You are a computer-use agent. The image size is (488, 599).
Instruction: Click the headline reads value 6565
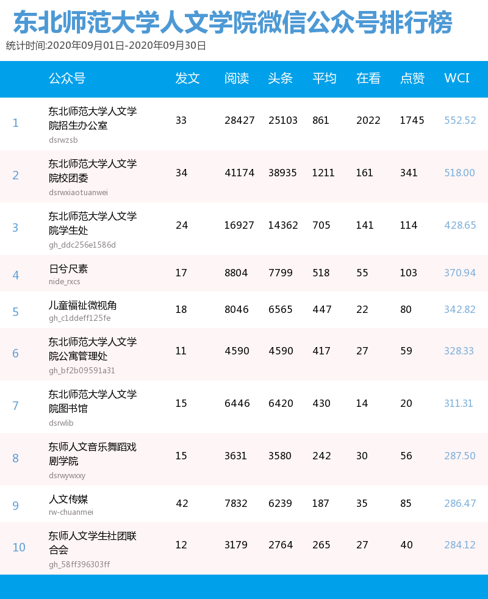click(281, 309)
